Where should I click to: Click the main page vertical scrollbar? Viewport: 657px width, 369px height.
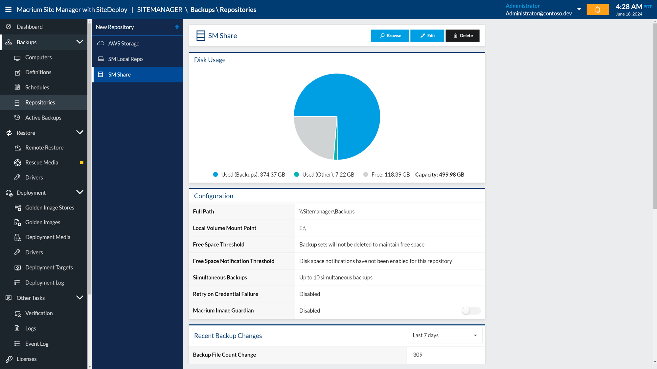[655, 116]
